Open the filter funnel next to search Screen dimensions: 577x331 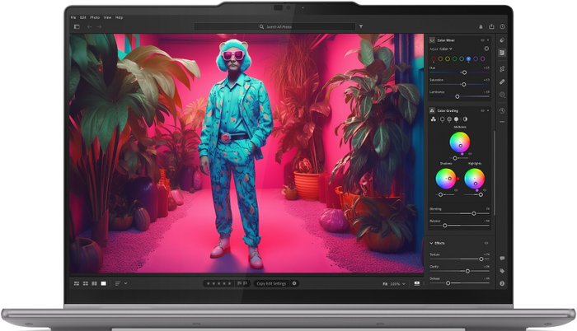click(360, 26)
